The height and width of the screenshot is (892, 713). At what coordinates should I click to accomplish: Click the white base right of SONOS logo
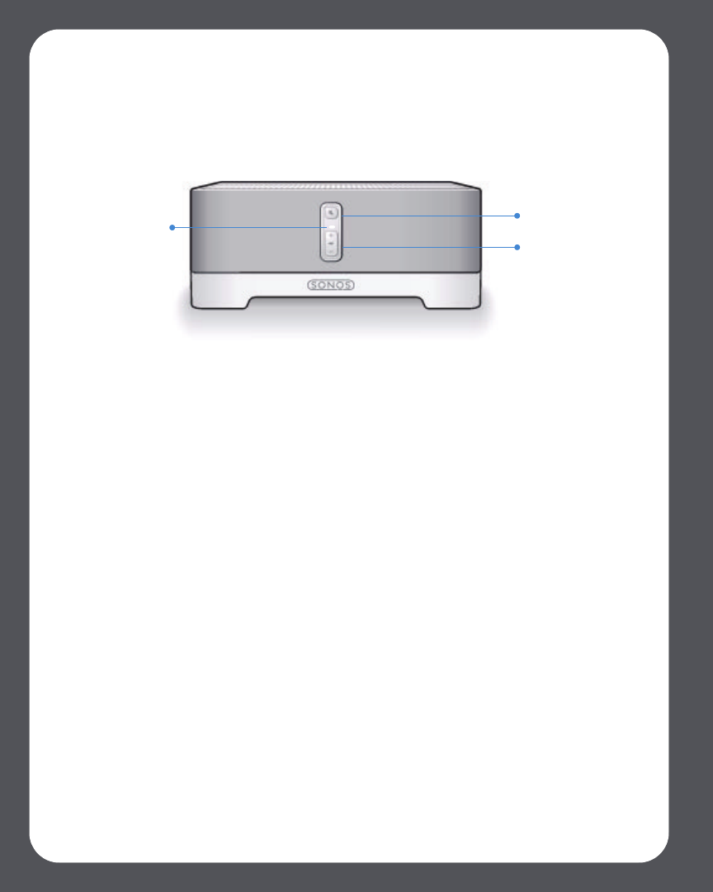pos(418,284)
